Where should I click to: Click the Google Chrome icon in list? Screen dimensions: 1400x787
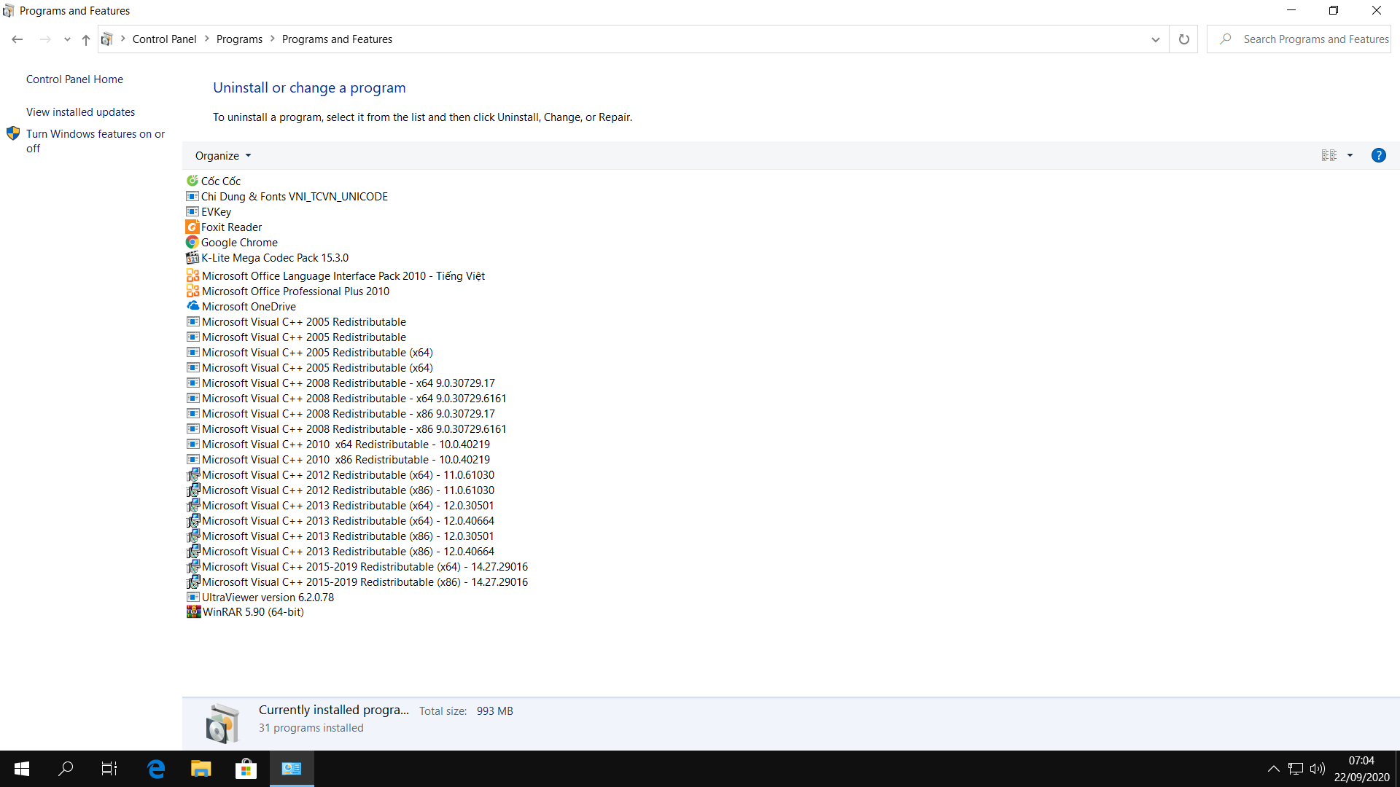[x=192, y=243]
